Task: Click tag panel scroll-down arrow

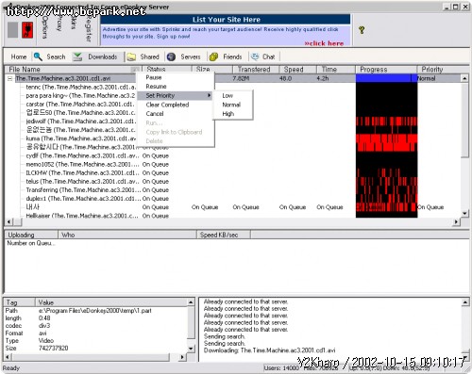Action: coord(191,349)
